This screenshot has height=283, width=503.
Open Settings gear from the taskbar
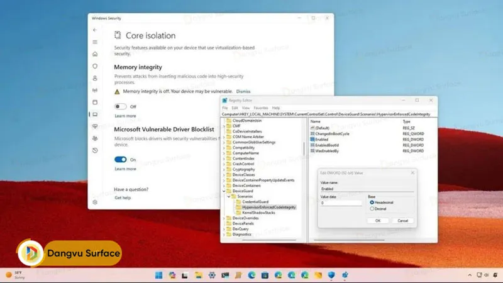(x=212, y=275)
